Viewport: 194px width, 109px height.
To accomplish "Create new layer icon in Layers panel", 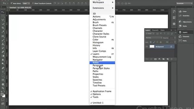I will (168, 59).
